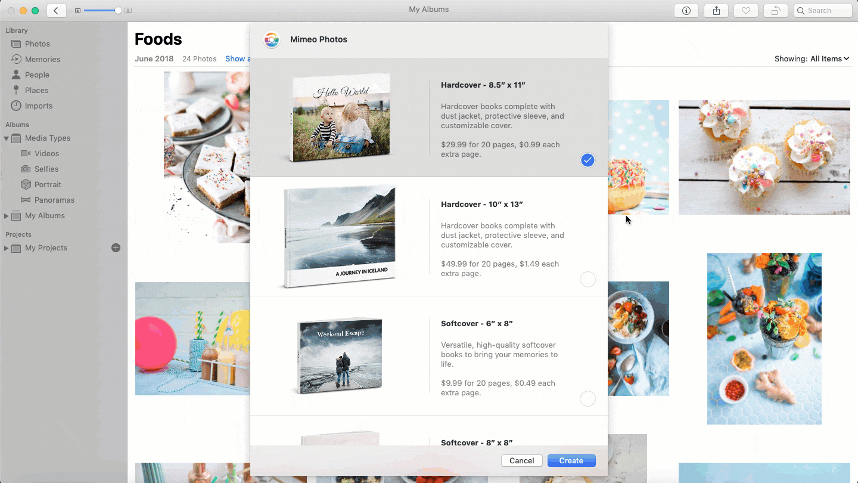Click A Journey in Iceland book cover

(x=338, y=237)
